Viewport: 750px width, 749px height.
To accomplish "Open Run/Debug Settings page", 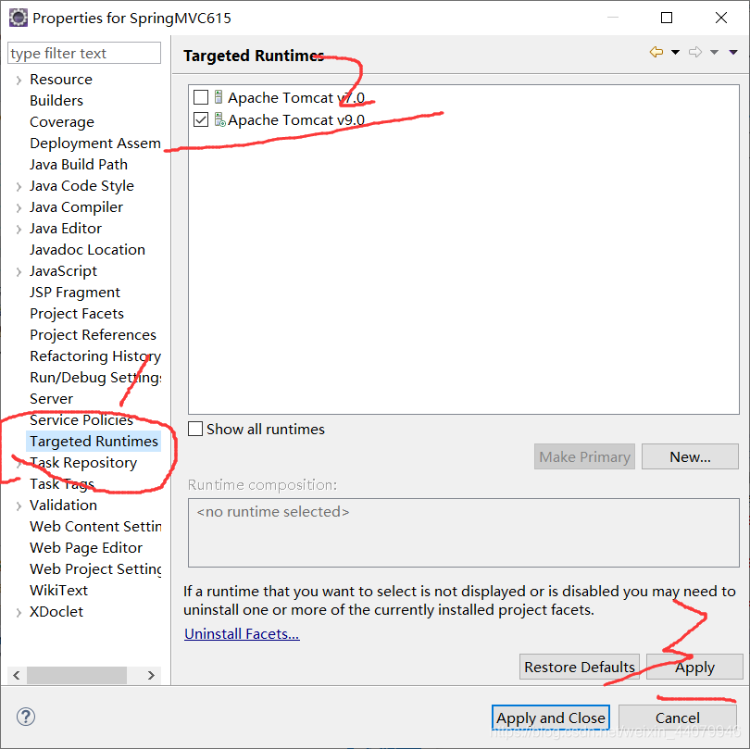I will tap(95, 378).
